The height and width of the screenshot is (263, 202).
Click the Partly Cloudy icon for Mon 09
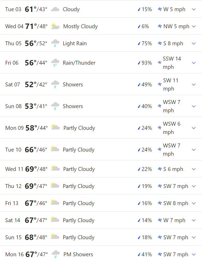(x=55, y=128)
